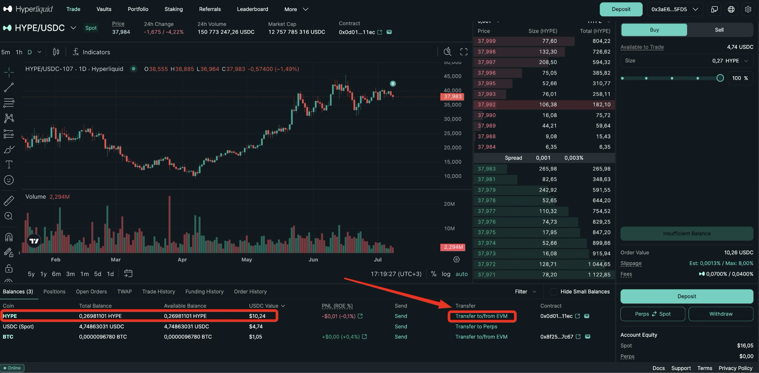Open the Leaderboard menu item

tap(252, 9)
